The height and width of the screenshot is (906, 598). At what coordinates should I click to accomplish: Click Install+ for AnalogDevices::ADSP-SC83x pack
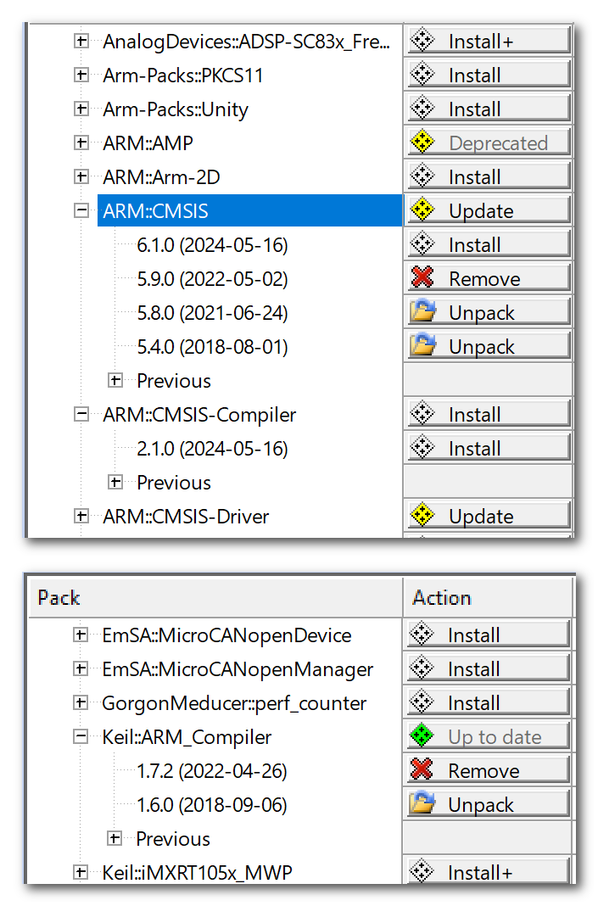point(489,42)
